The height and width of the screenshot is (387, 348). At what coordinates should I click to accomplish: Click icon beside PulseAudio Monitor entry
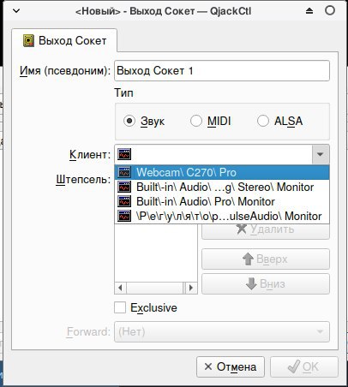tap(124, 216)
